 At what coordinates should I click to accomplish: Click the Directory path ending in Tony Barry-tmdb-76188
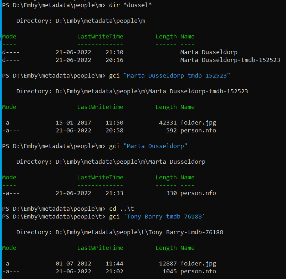(139, 232)
